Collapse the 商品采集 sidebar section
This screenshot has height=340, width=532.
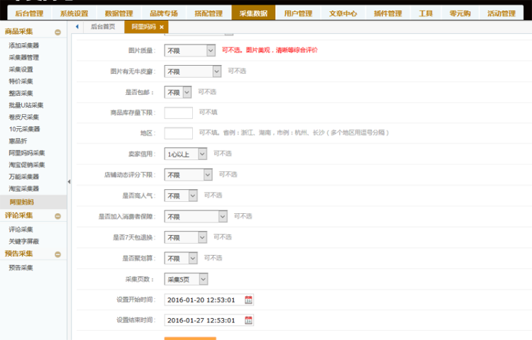pyautogui.click(x=57, y=32)
